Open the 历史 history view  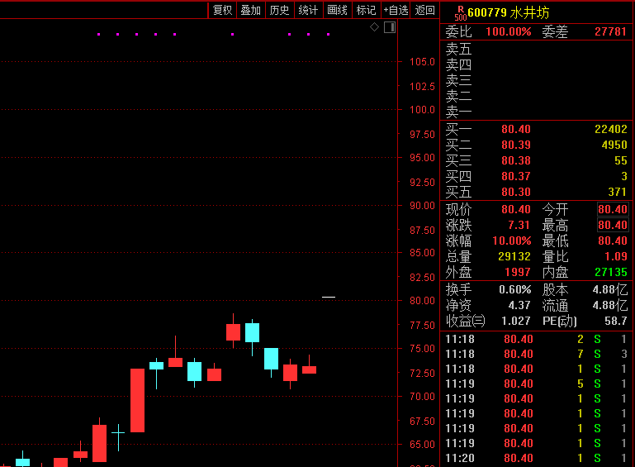[279, 10]
